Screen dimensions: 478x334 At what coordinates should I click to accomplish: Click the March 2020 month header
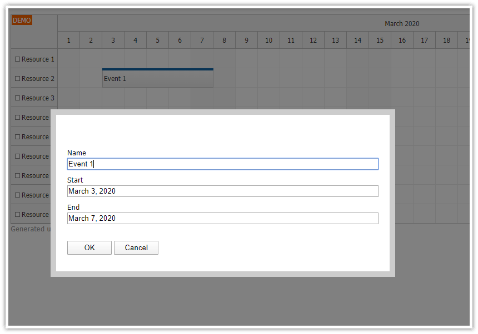tap(402, 23)
